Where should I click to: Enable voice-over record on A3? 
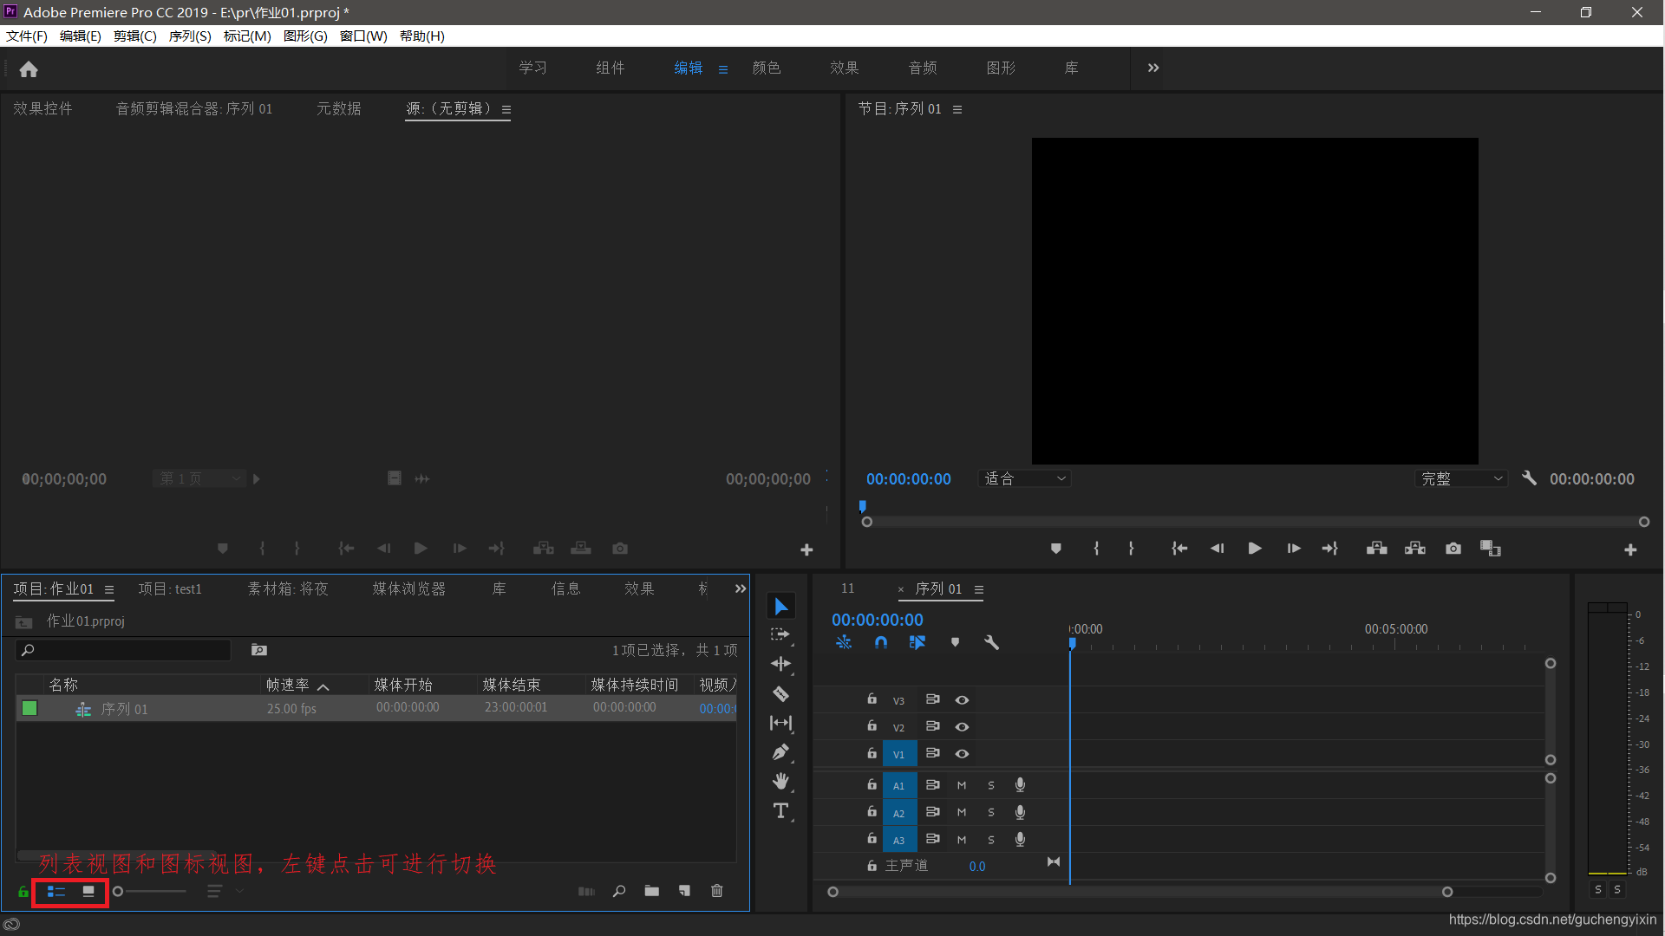click(1020, 839)
